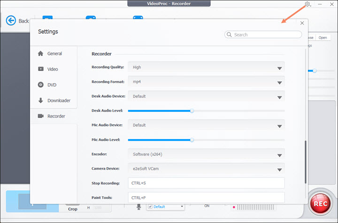Open the DVD settings tab
This screenshot has height=223, width=338.
(x=54, y=85)
